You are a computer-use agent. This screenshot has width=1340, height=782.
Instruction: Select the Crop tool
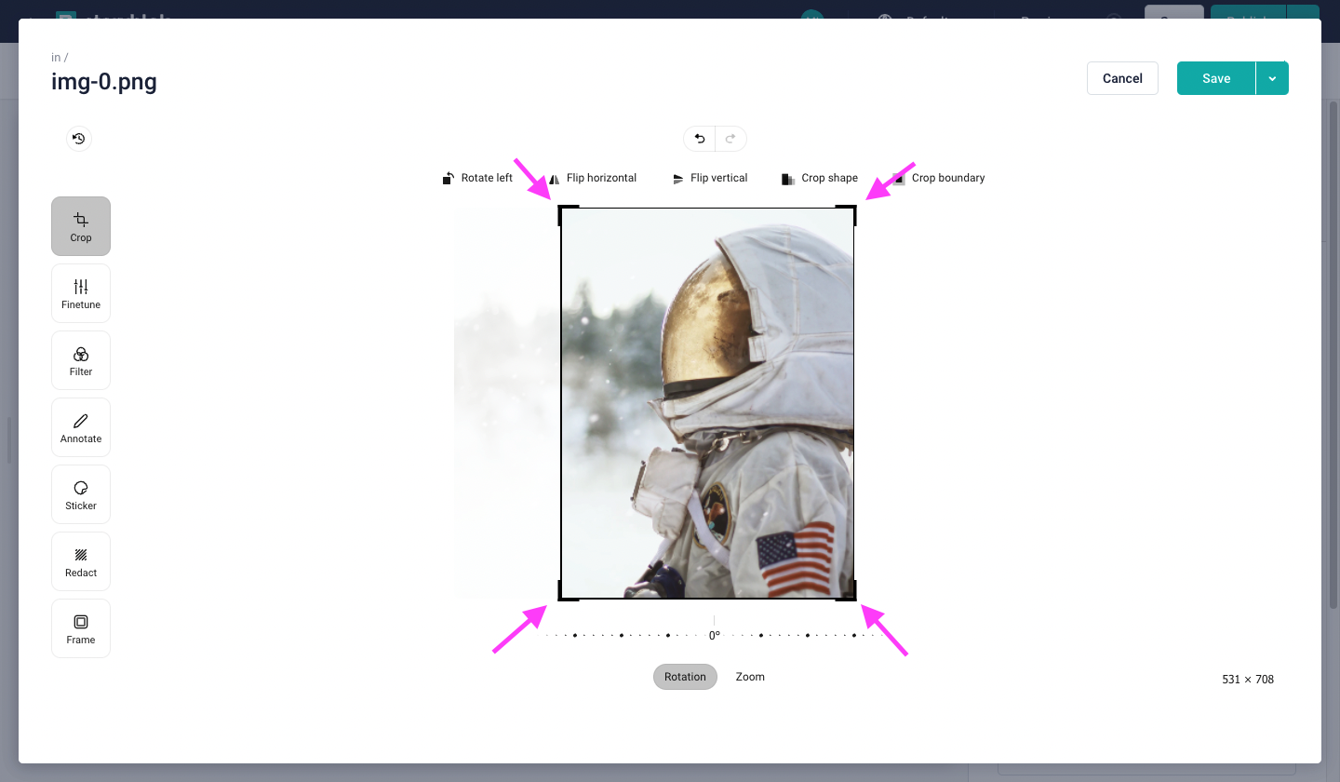point(81,226)
